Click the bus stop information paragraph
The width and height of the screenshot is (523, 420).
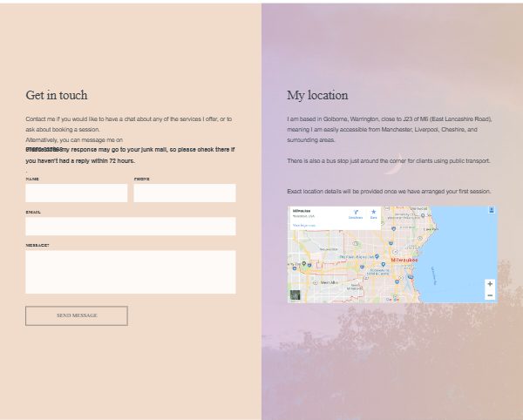(389, 161)
